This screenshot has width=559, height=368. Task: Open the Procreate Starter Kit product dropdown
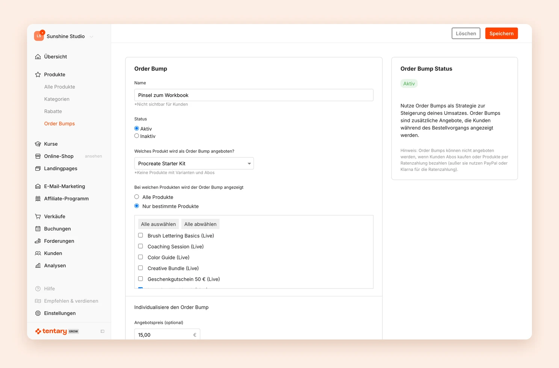194,163
